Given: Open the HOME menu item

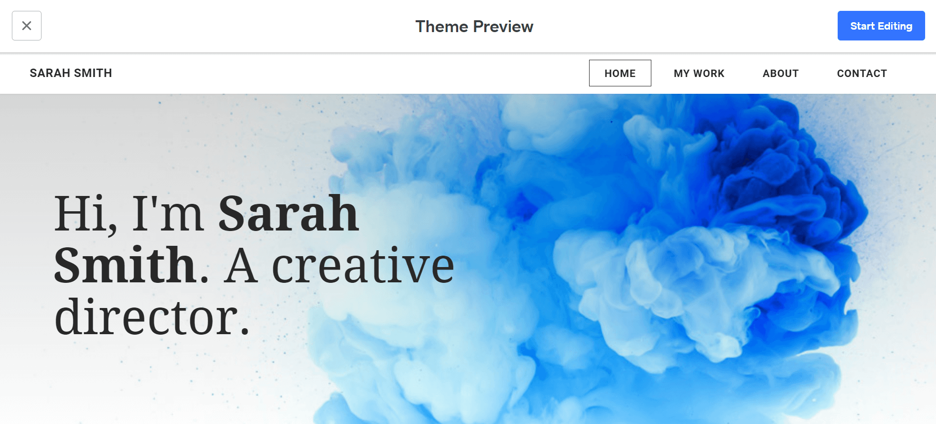Looking at the screenshot, I should (620, 73).
